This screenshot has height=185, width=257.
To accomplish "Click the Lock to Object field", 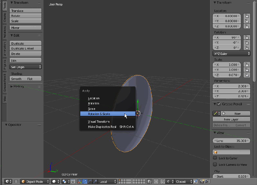I will [x=231, y=151].
